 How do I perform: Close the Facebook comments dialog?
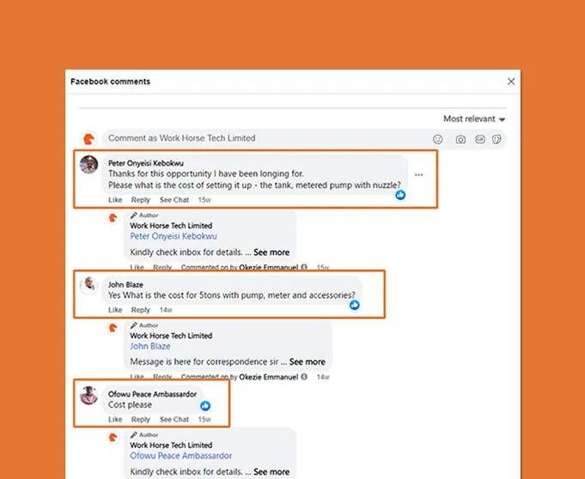[511, 82]
